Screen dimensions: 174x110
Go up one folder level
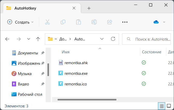(38, 39)
